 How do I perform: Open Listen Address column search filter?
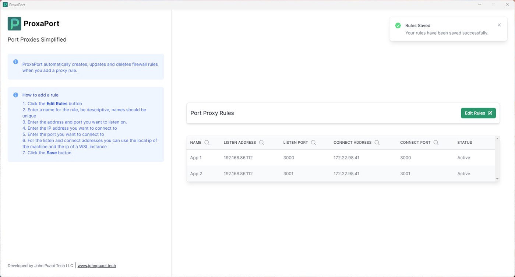pos(262,143)
